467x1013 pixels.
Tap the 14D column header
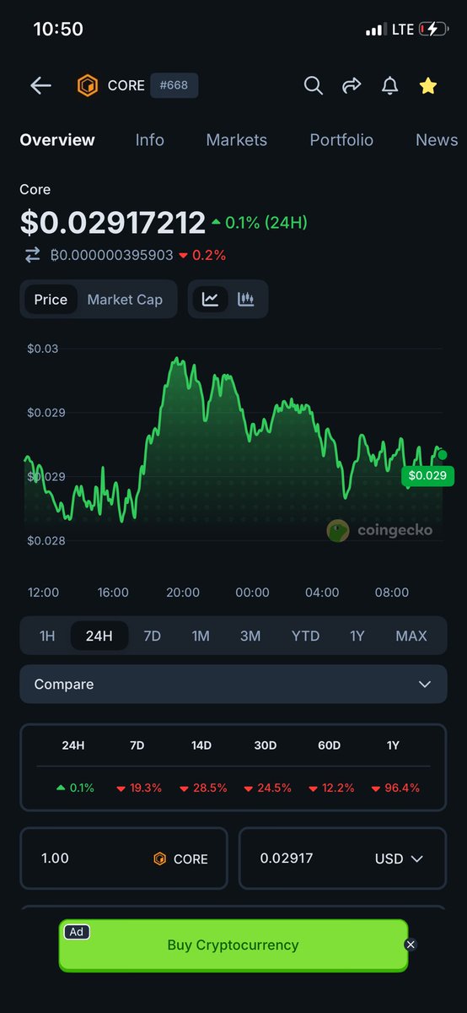[x=201, y=745]
